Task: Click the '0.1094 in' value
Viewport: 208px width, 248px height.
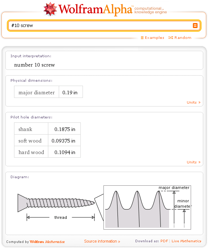Action: (64, 152)
